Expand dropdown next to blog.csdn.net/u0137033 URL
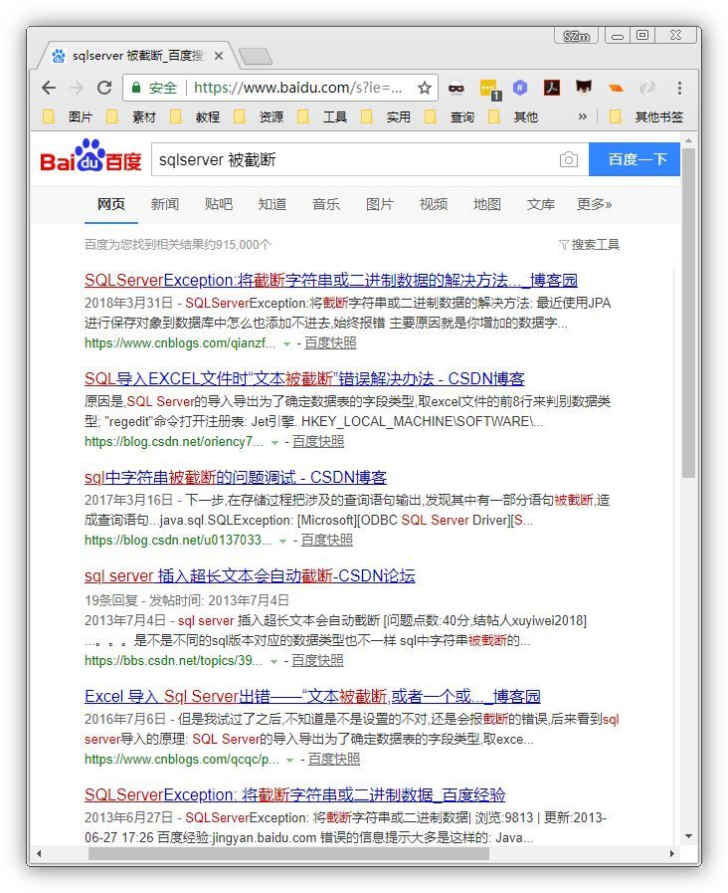 282,541
